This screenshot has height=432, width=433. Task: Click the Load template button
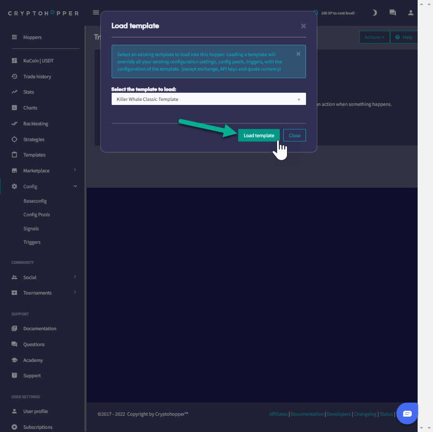(259, 135)
